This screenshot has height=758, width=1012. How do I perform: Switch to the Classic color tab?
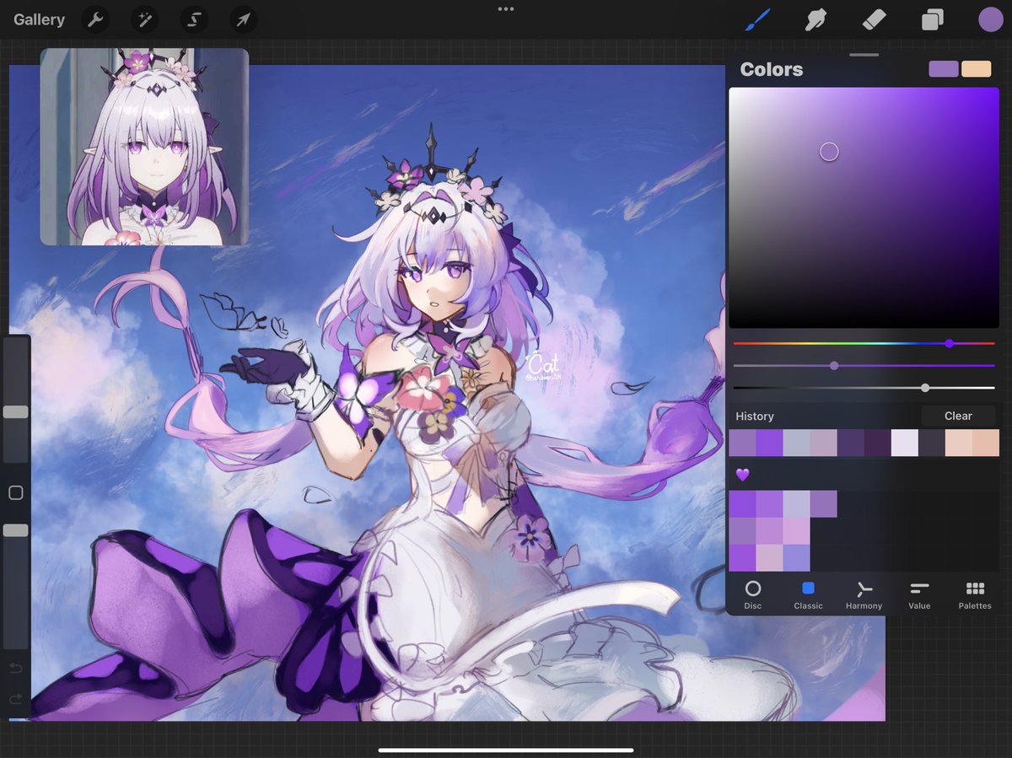[808, 594]
